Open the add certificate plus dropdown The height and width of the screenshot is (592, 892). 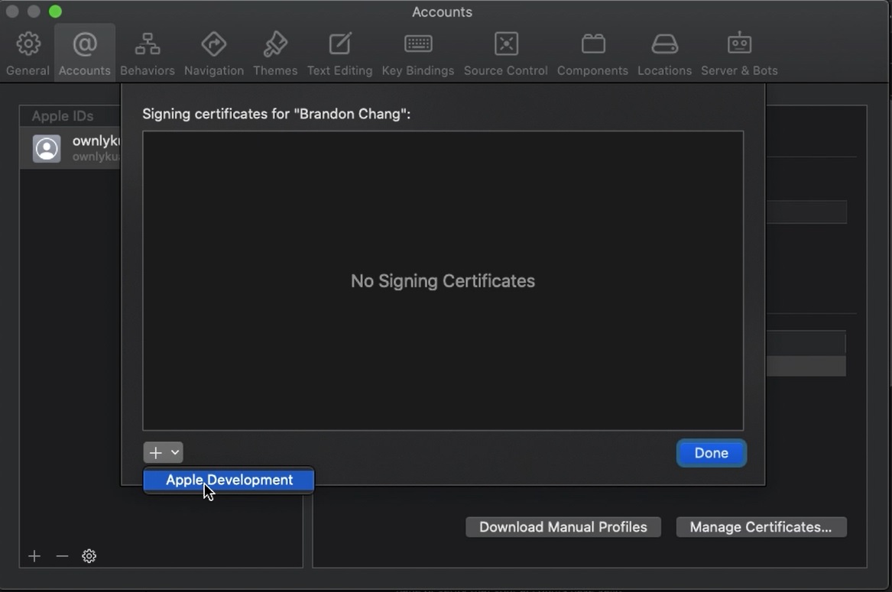pyautogui.click(x=164, y=453)
